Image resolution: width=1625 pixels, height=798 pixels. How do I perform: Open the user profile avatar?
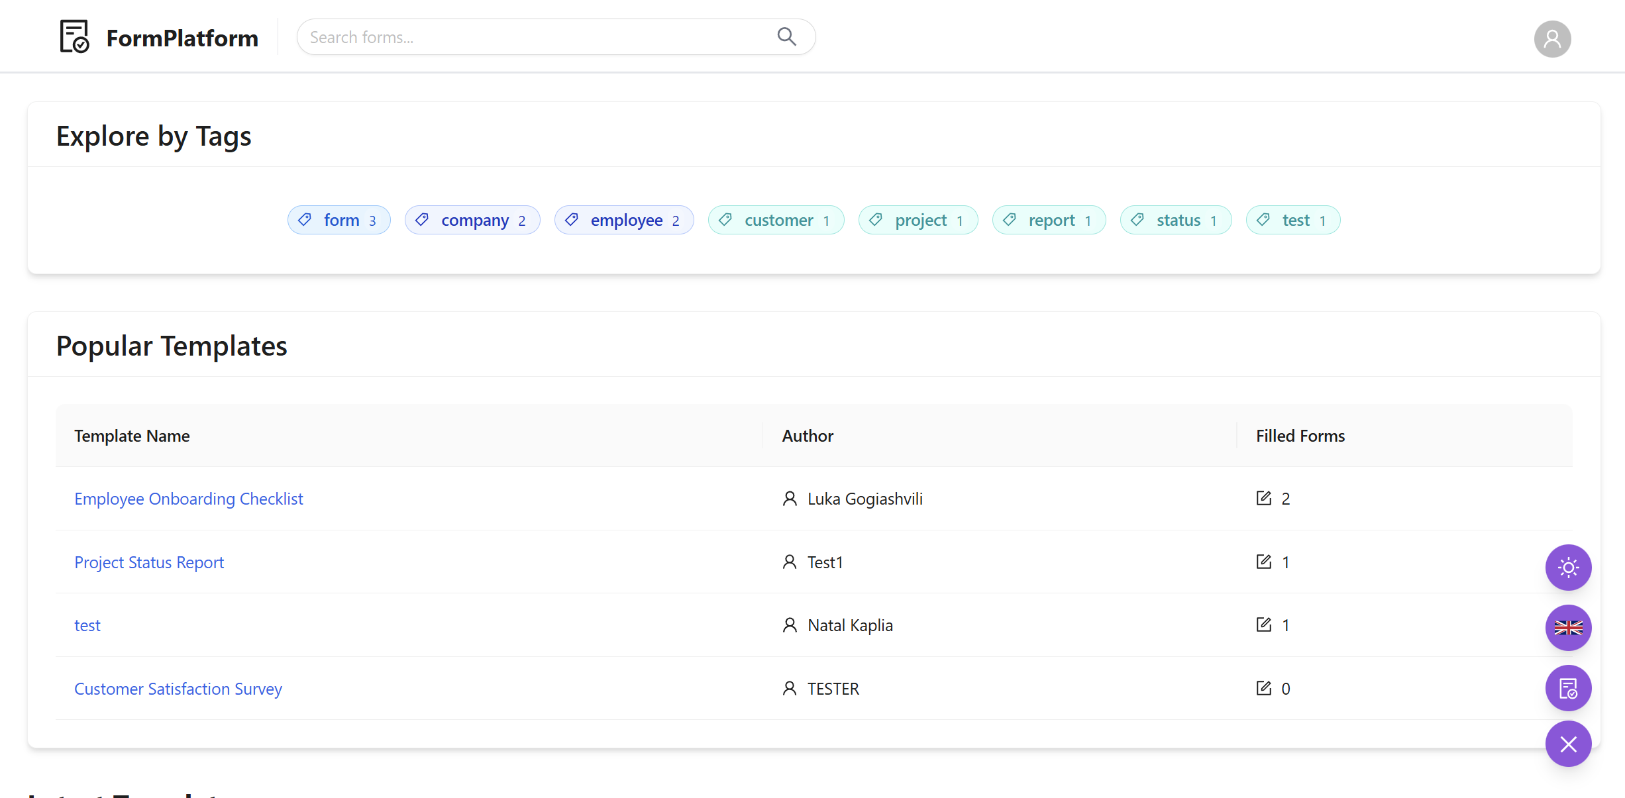tap(1551, 38)
